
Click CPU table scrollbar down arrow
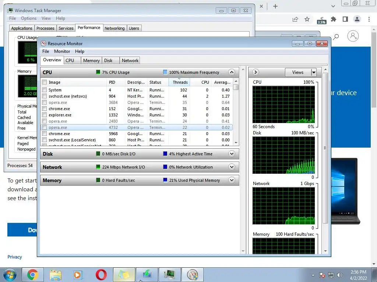click(236, 143)
